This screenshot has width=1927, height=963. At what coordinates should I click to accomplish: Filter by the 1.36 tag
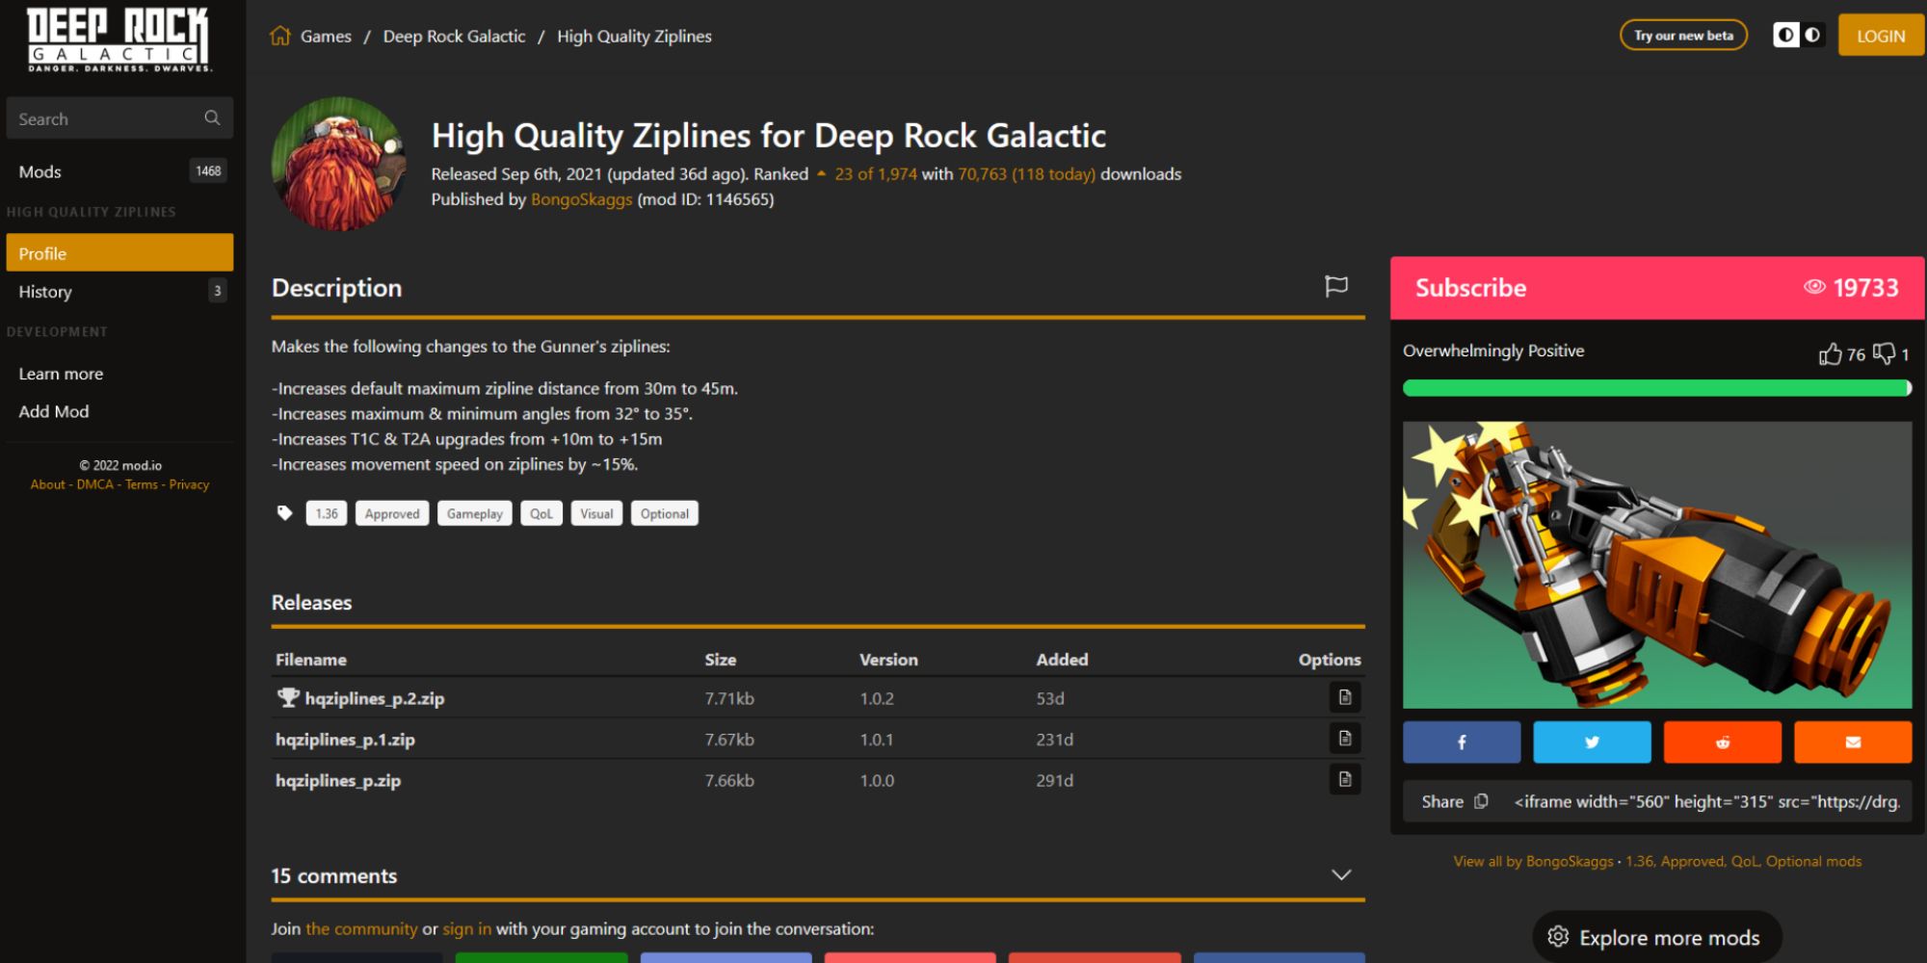pyautogui.click(x=327, y=513)
